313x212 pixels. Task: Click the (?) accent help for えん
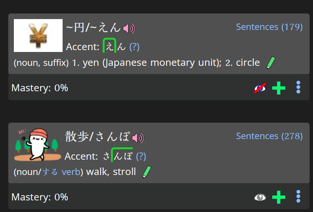[x=134, y=47]
